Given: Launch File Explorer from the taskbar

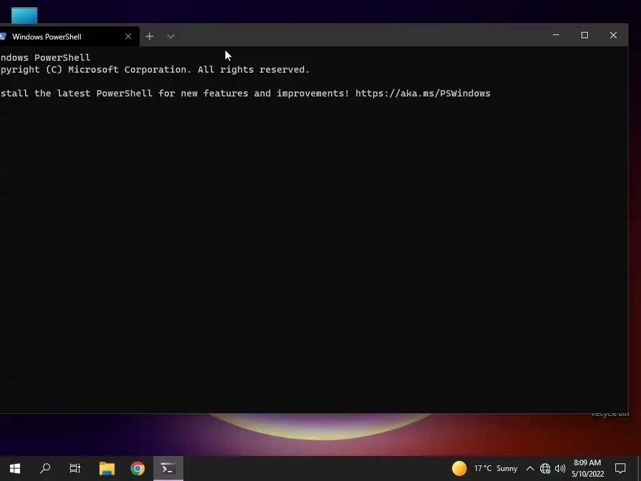Looking at the screenshot, I should (107, 468).
